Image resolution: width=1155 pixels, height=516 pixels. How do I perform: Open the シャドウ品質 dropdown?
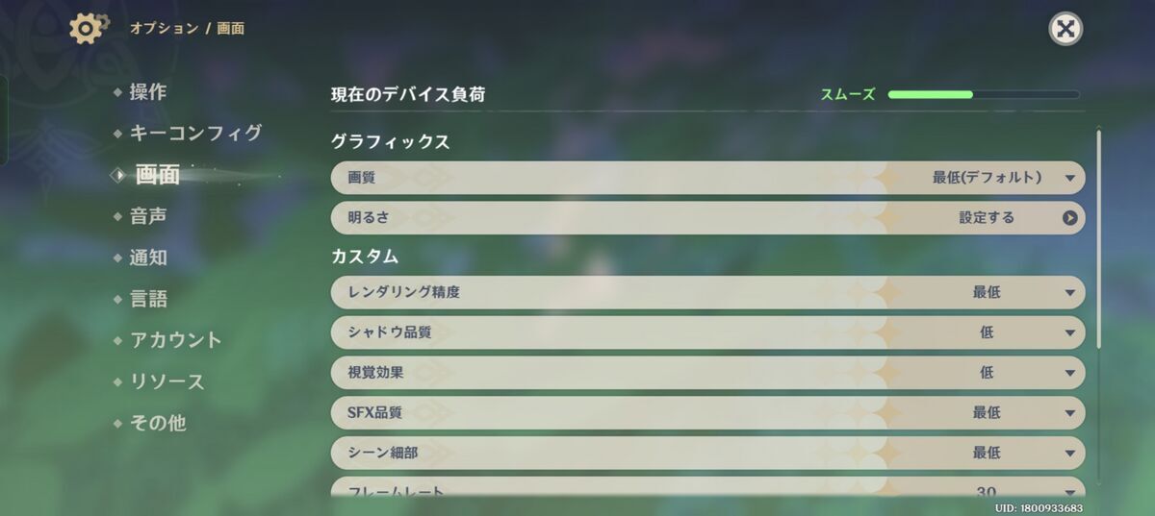[707, 332]
